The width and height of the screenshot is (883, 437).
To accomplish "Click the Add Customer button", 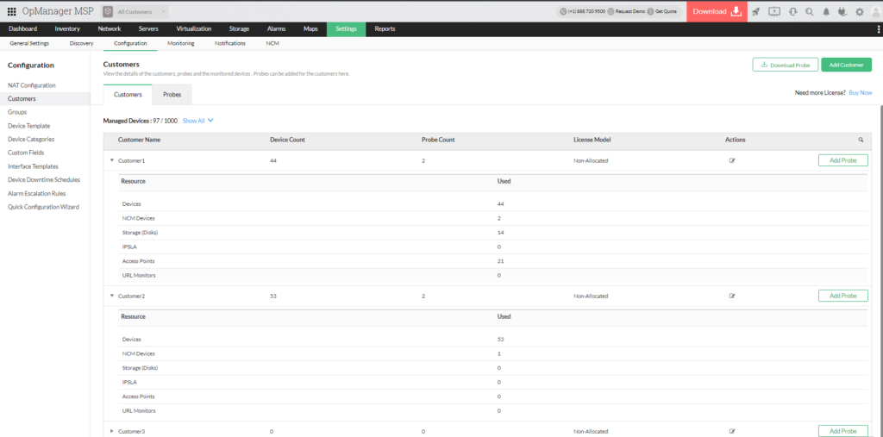I will tap(846, 65).
